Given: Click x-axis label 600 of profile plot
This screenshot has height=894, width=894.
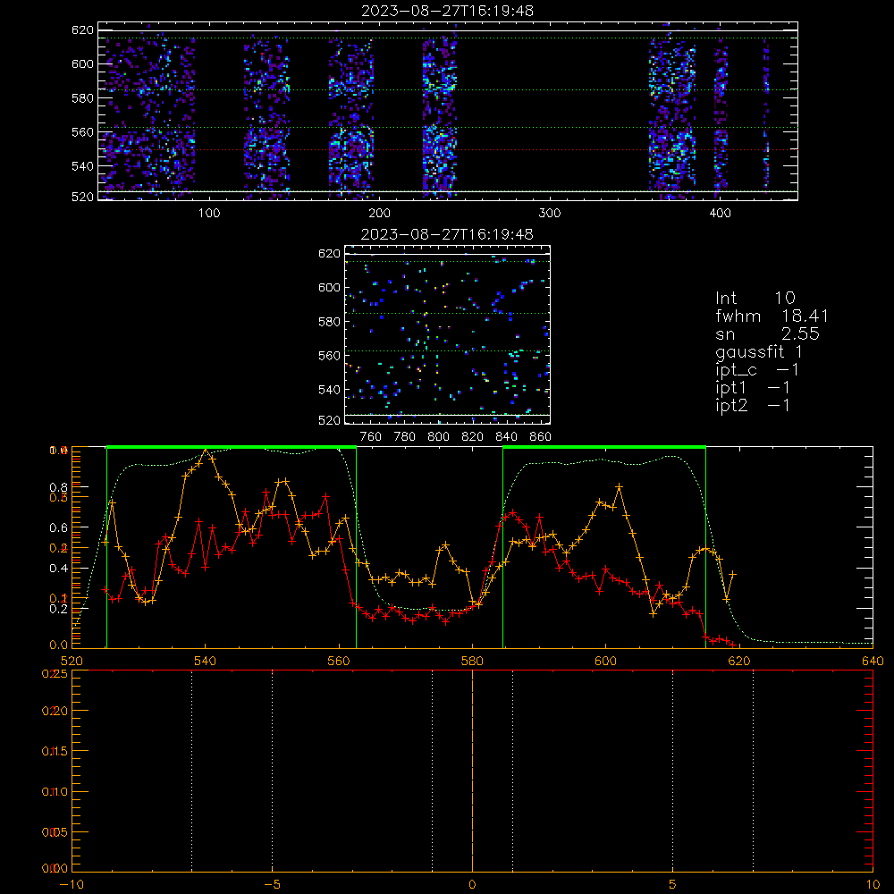Looking at the screenshot, I should [x=605, y=662].
